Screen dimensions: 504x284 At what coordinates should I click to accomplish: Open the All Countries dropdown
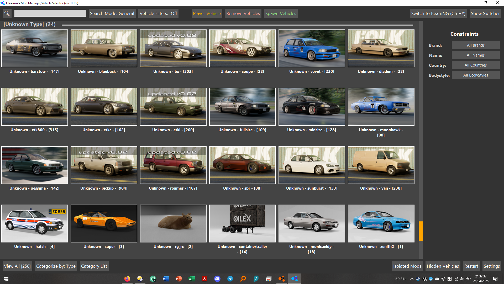pyautogui.click(x=475, y=65)
